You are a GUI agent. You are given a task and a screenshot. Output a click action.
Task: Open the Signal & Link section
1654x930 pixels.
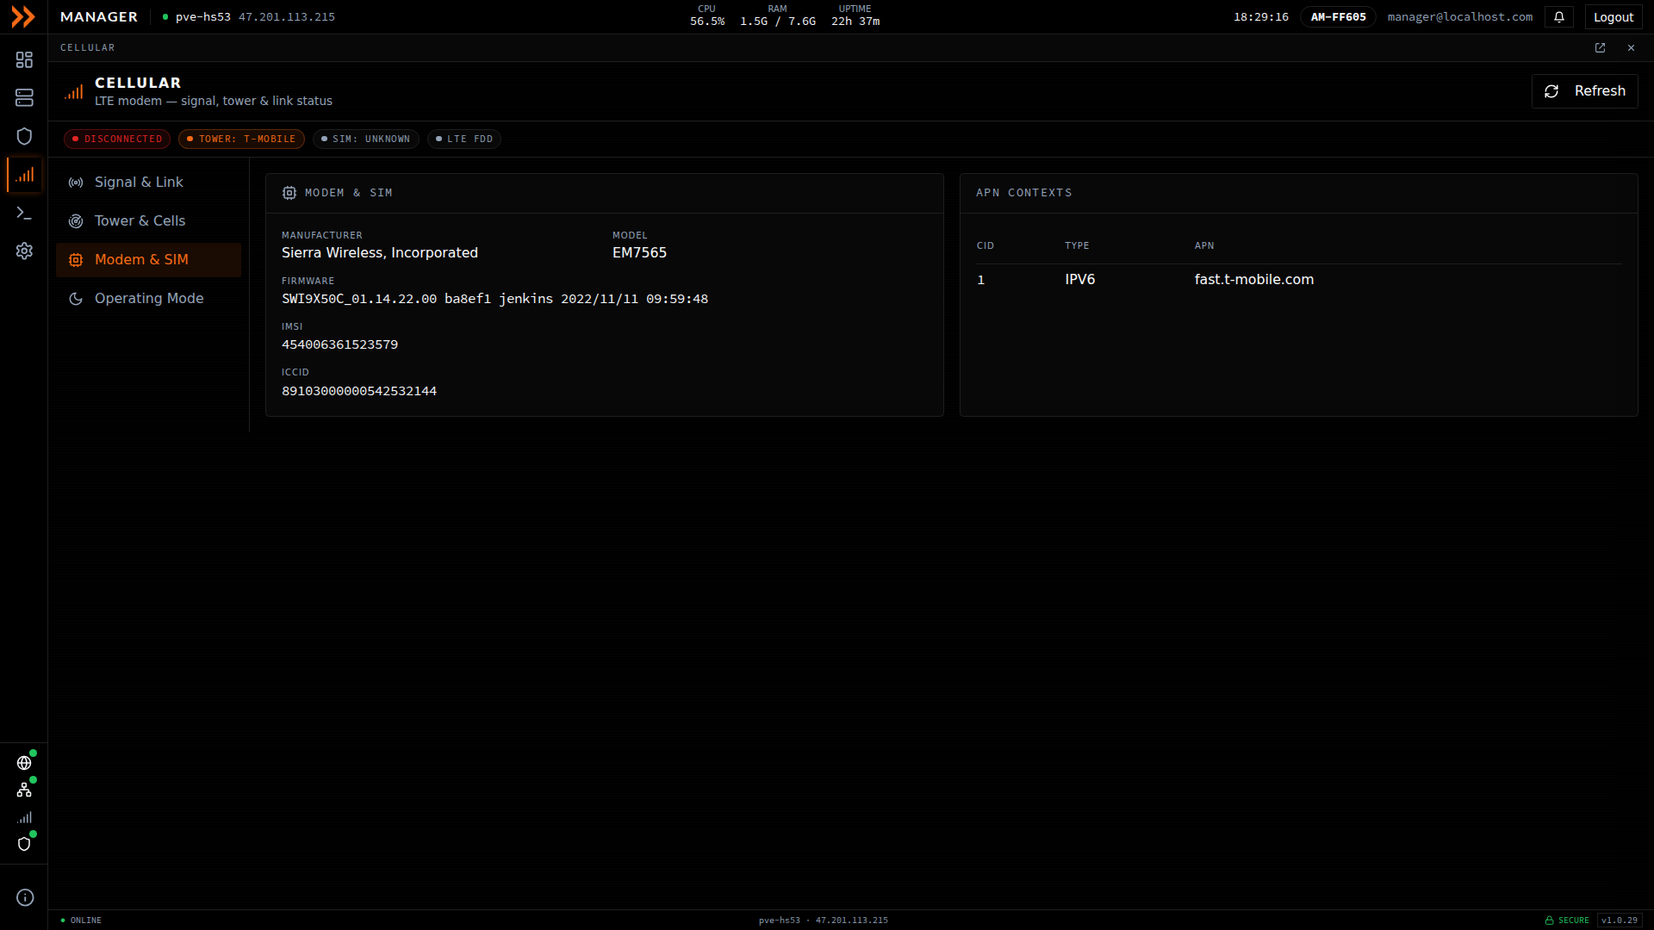tap(148, 183)
